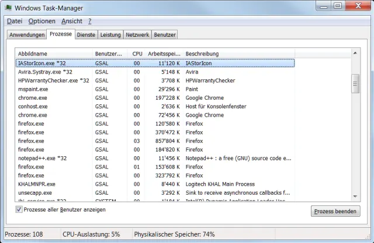374x243 pixels.
Task: Sort by the CPU column header
Action: pyautogui.click(x=137, y=54)
